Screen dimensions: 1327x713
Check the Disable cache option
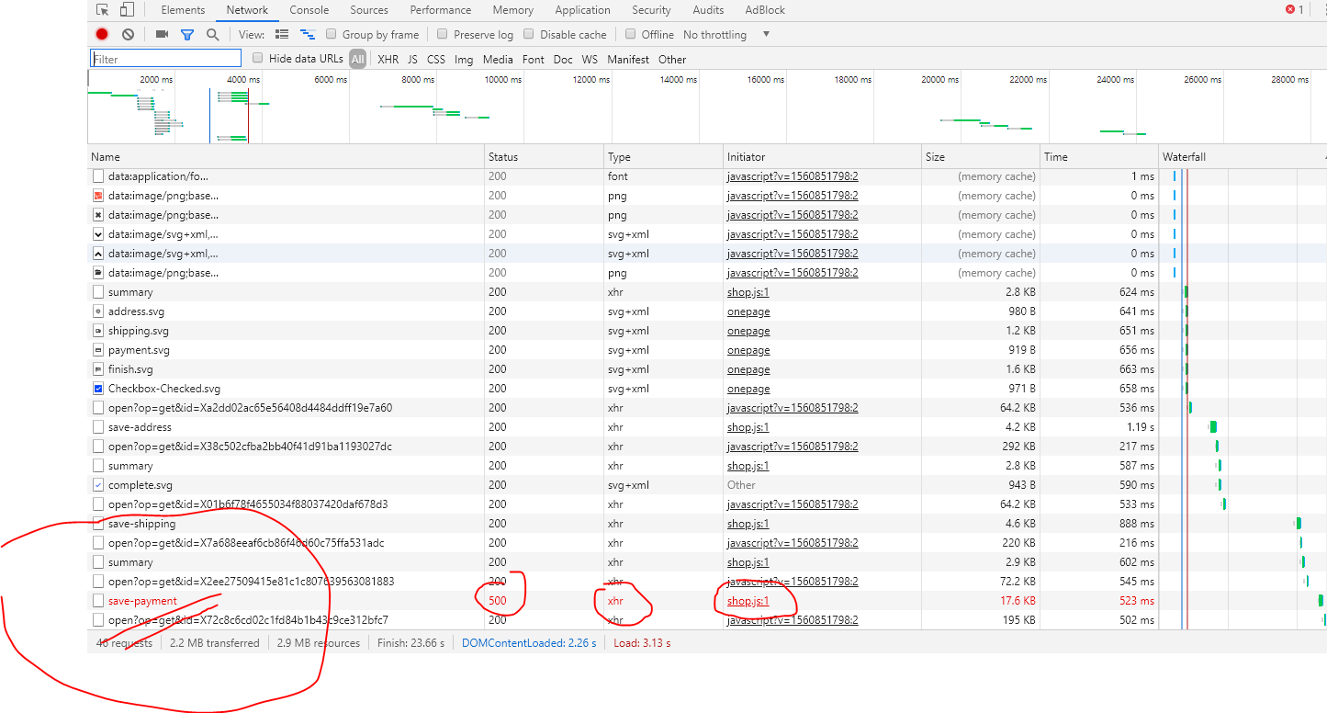click(x=529, y=34)
